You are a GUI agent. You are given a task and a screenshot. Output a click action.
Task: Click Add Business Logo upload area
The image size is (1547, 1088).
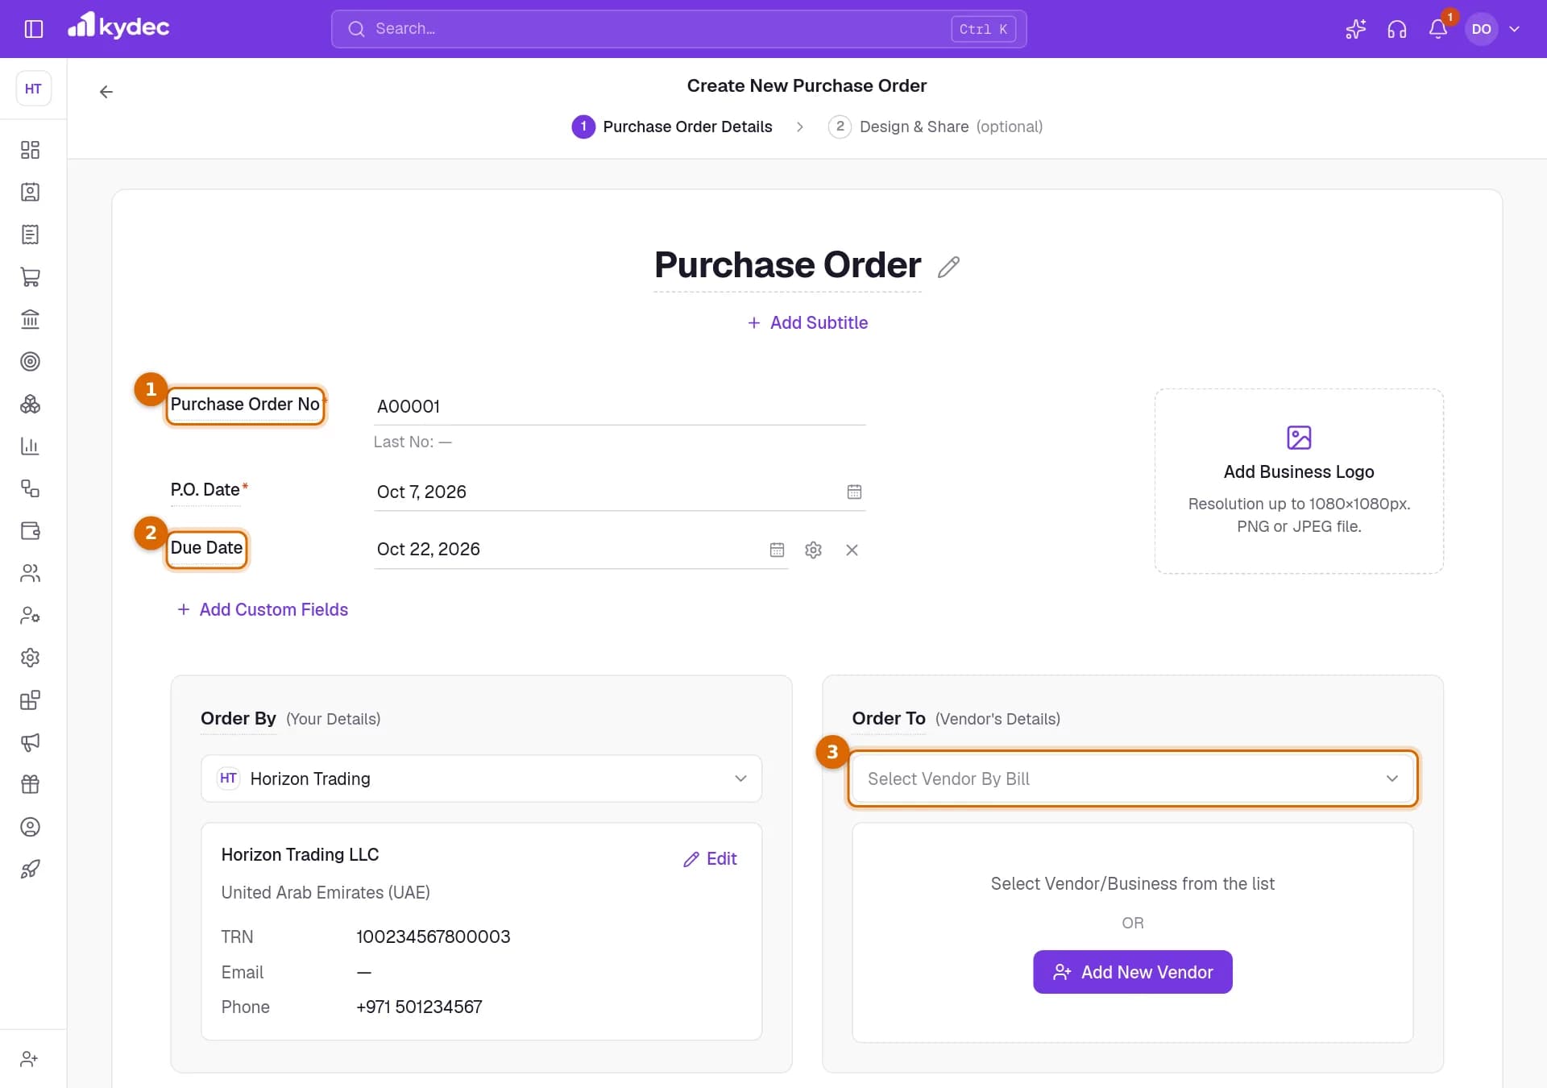pos(1299,481)
